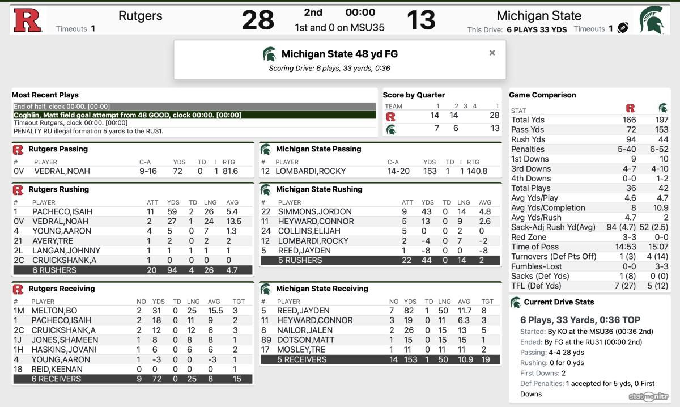Image resolution: width=680 pixels, height=407 pixels.
Task: Click the Time of Poss stat row
Action: point(589,247)
